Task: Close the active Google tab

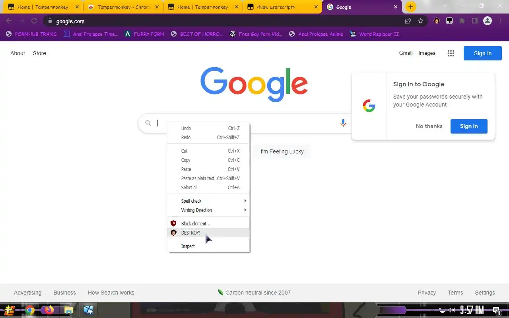Action: (x=396, y=7)
